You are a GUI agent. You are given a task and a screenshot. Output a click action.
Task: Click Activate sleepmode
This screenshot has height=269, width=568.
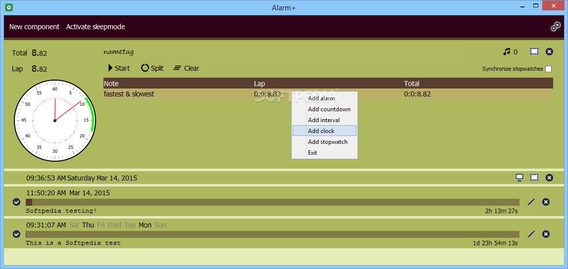(95, 27)
